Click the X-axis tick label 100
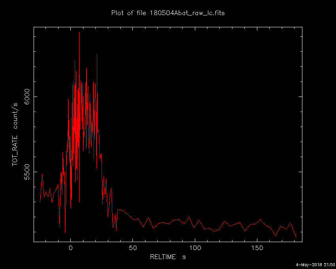The image size is (336, 269). tap(195, 248)
